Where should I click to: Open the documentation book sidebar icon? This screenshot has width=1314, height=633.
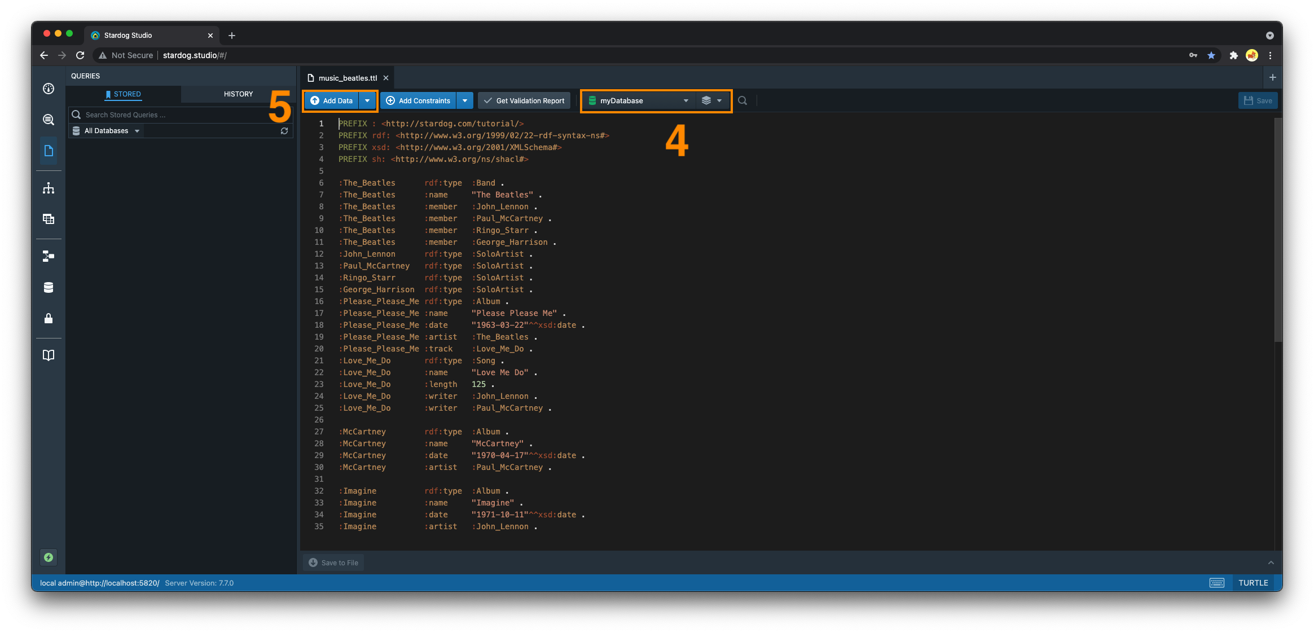coord(49,355)
